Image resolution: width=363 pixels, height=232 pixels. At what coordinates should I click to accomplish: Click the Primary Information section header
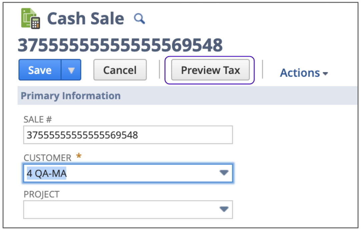70,96
